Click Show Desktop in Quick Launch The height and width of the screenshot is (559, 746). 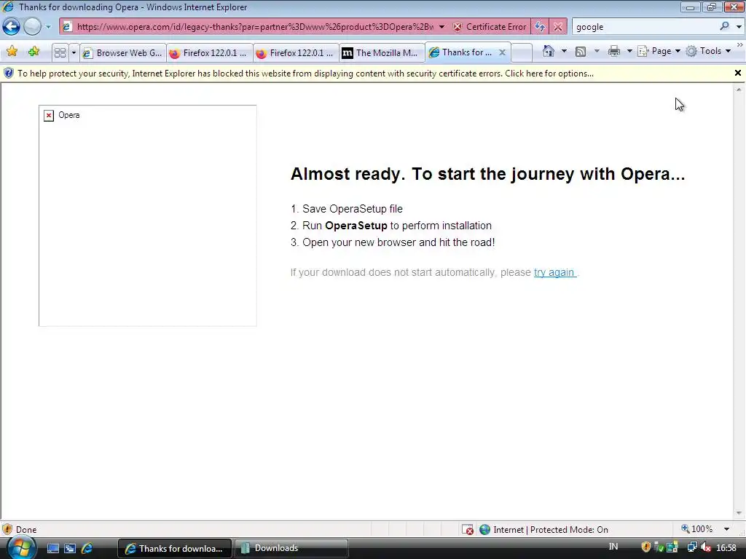pos(52,549)
